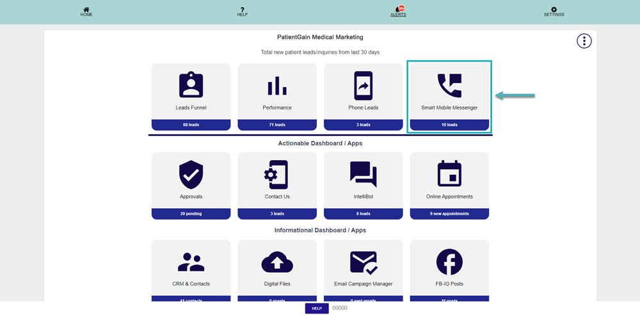
Task: Open the Leads Funnel badge icon
Action: [x=191, y=85]
